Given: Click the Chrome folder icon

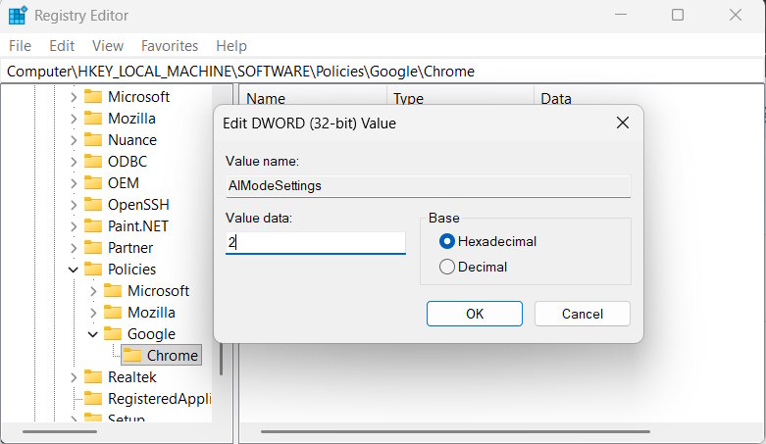Looking at the screenshot, I should click(131, 355).
